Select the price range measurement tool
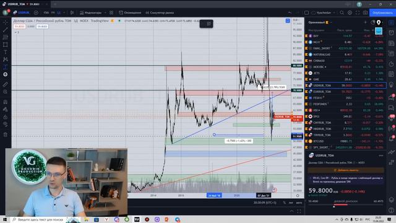The image size is (396, 223). [6, 67]
